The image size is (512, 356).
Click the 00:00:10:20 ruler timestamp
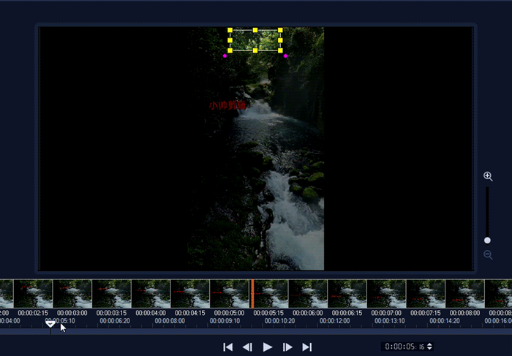[x=279, y=321]
